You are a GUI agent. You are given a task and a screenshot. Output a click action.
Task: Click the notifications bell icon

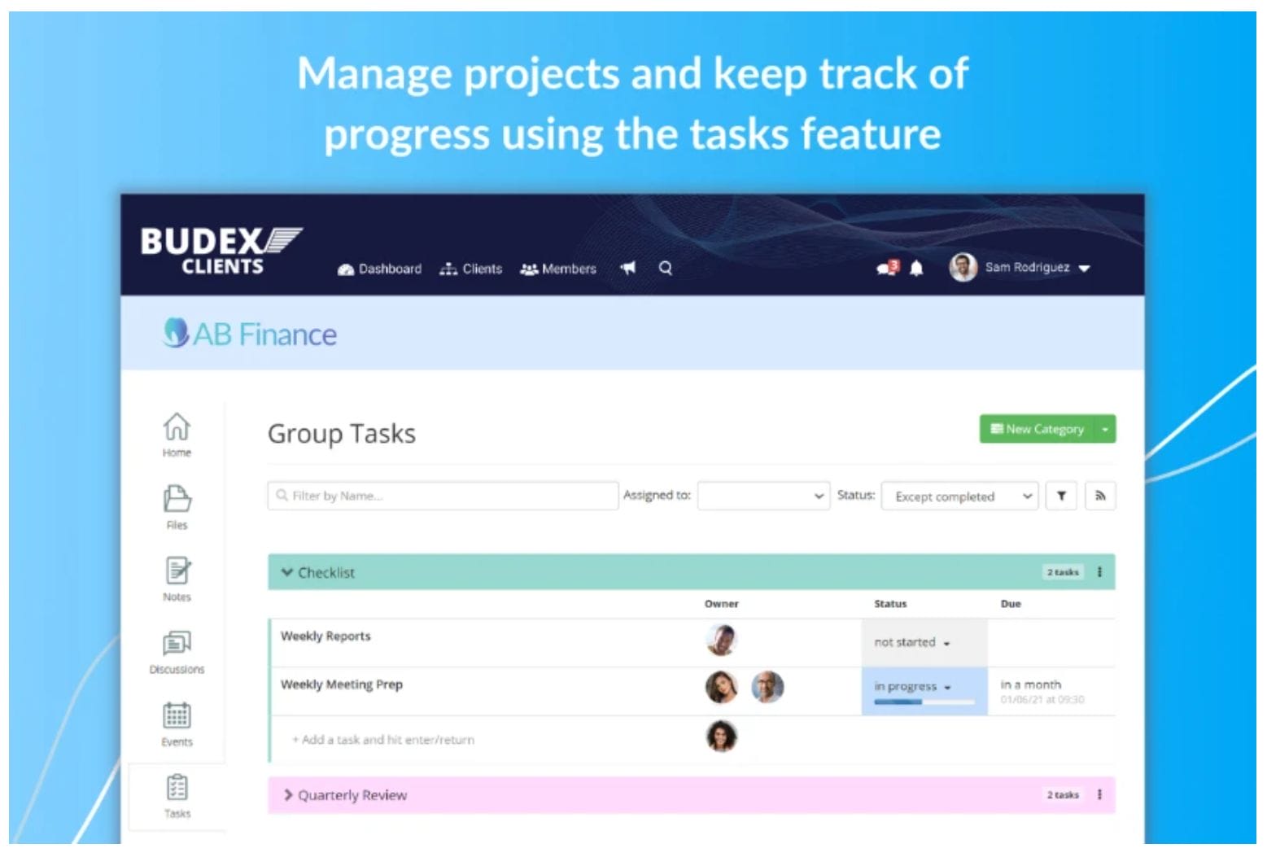pos(917,269)
